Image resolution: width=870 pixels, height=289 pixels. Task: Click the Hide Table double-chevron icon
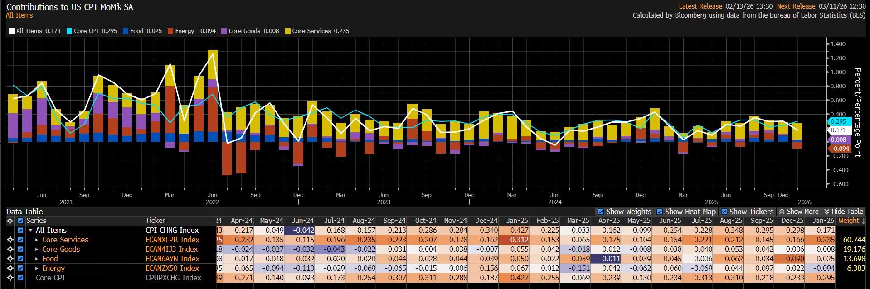click(826, 212)
